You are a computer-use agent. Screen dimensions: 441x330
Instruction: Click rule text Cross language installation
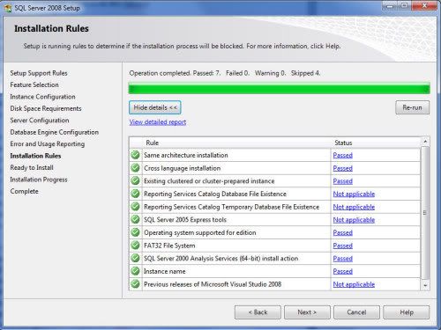click(x=182, y=168)
